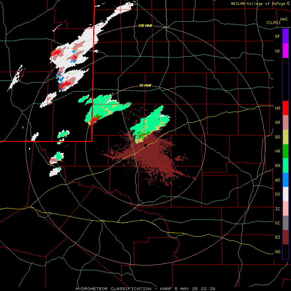The height and width of the screenshot is (291, 291).
Task: Click the ND legend label
Action: (x=277, y=252)
